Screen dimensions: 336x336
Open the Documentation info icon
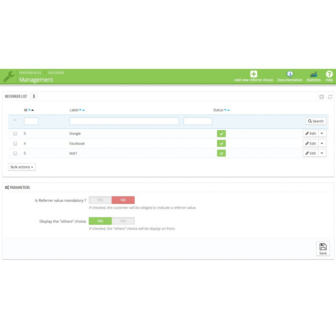(290, 74)
